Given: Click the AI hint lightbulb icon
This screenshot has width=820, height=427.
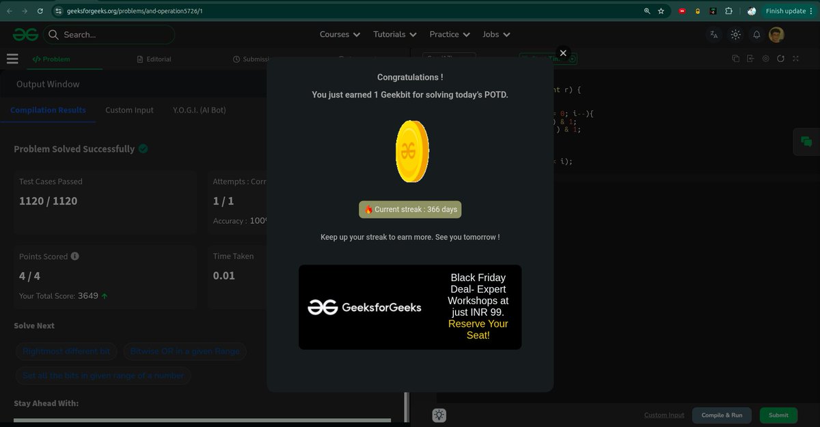Looking at the screenshot, I should tap(439, 415).
